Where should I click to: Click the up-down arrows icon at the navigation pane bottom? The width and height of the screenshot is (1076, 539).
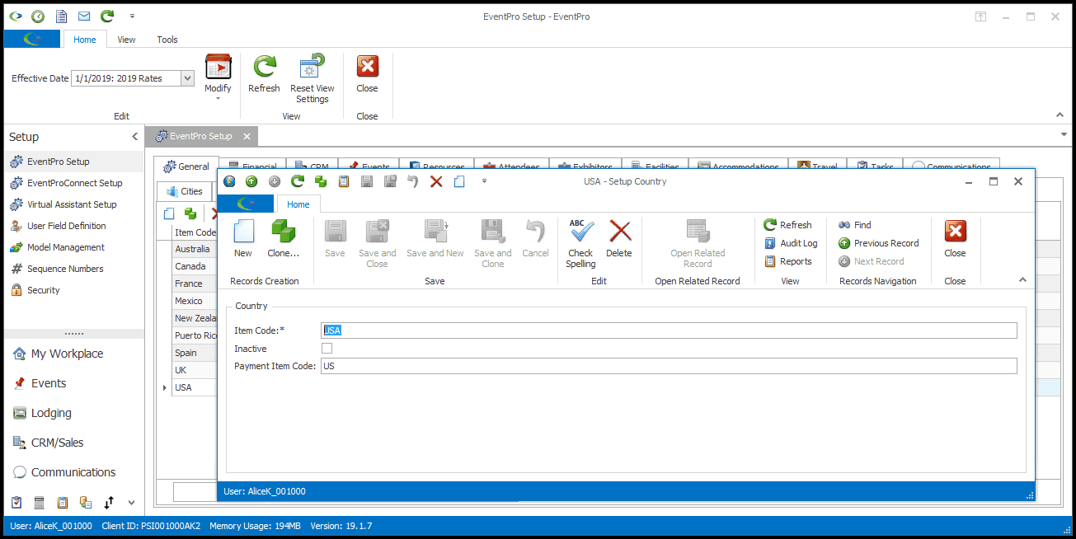click(x=108, y=502)
